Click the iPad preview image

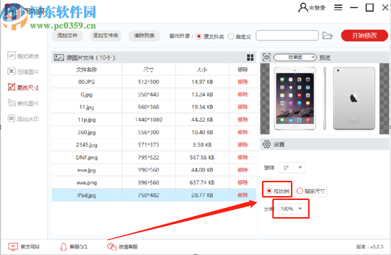324,98
